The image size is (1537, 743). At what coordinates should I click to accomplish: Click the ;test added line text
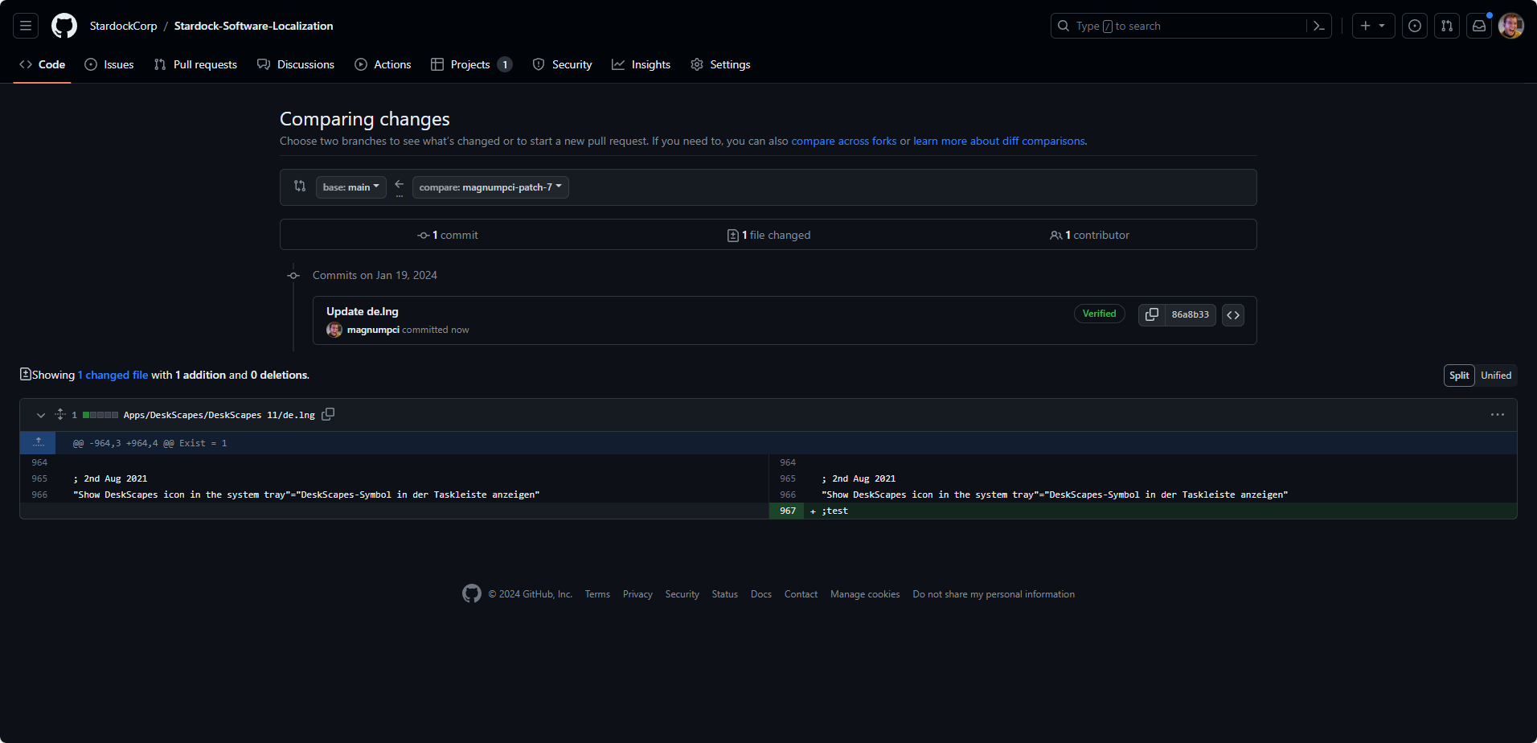tap(834, 511)
